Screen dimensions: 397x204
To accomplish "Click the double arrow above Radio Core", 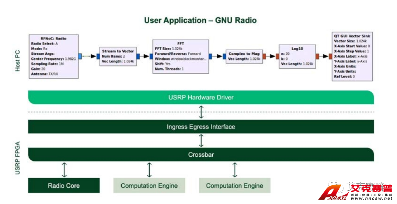I will pos(64,170).
